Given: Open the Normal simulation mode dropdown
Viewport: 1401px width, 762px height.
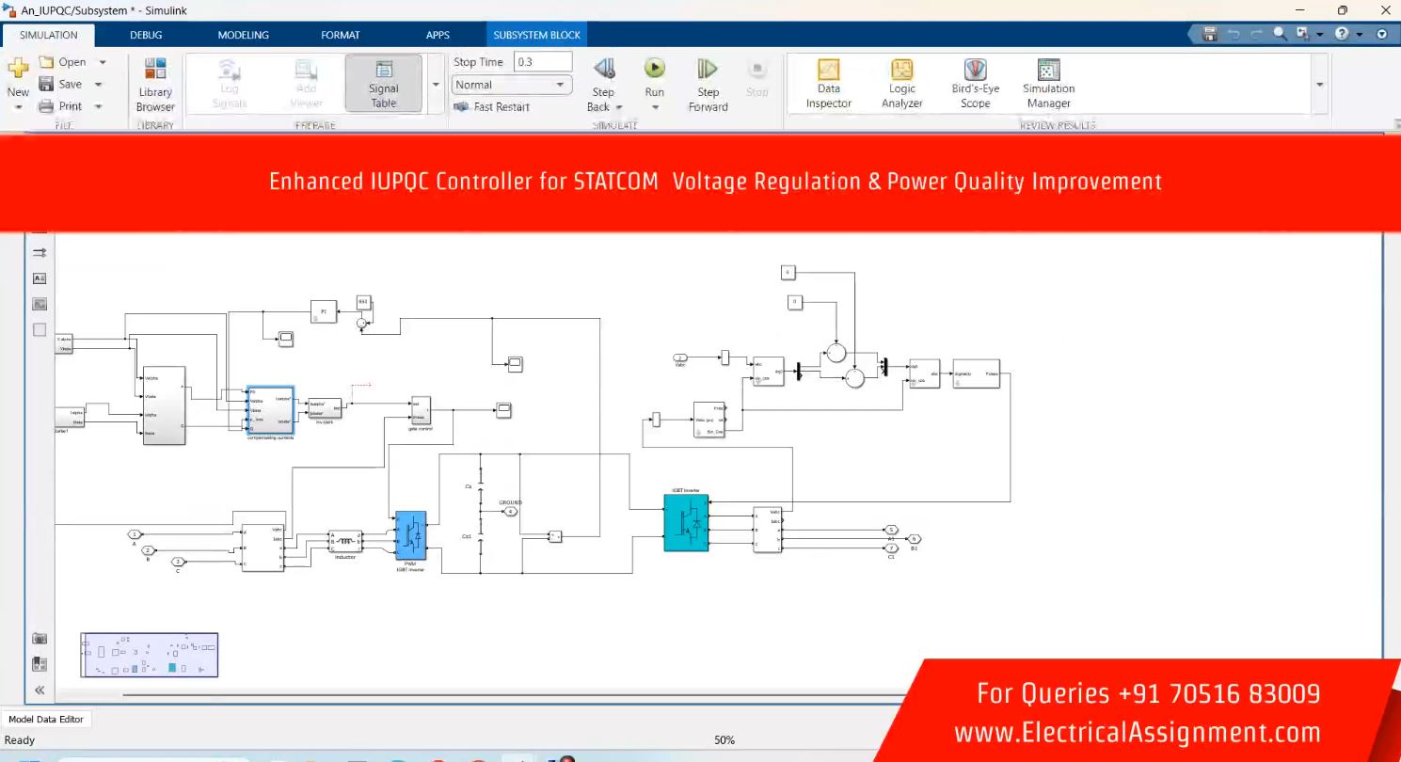Looking at the screenshot, I should [511, 85].
